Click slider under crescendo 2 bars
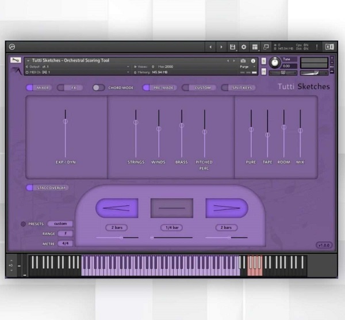The width and height of the screenshot is (345, 320). (x=117, y=238)
